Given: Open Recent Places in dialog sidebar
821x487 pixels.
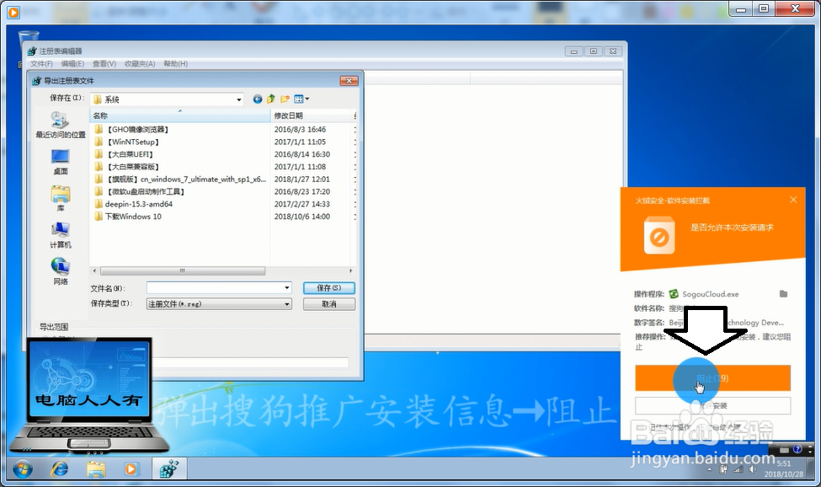Looking at the screenshot, I should (61, 125).
